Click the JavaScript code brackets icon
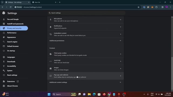The width and height of the screenshot is (173, 97). pos(51,61)
